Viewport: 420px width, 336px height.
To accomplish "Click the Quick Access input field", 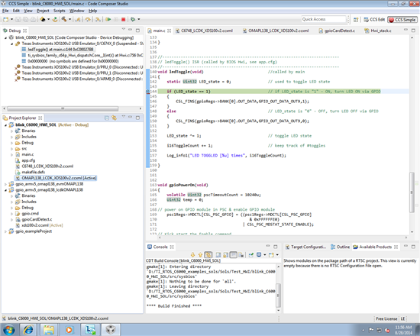I will click(324, 19).
